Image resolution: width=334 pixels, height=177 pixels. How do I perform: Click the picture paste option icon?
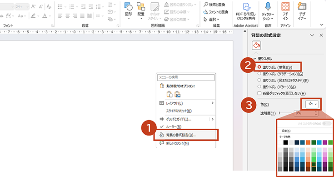click(177, 94)
